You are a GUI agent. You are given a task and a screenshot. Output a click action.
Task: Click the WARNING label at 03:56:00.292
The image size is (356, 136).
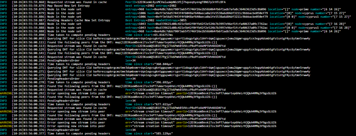point(6,93)
